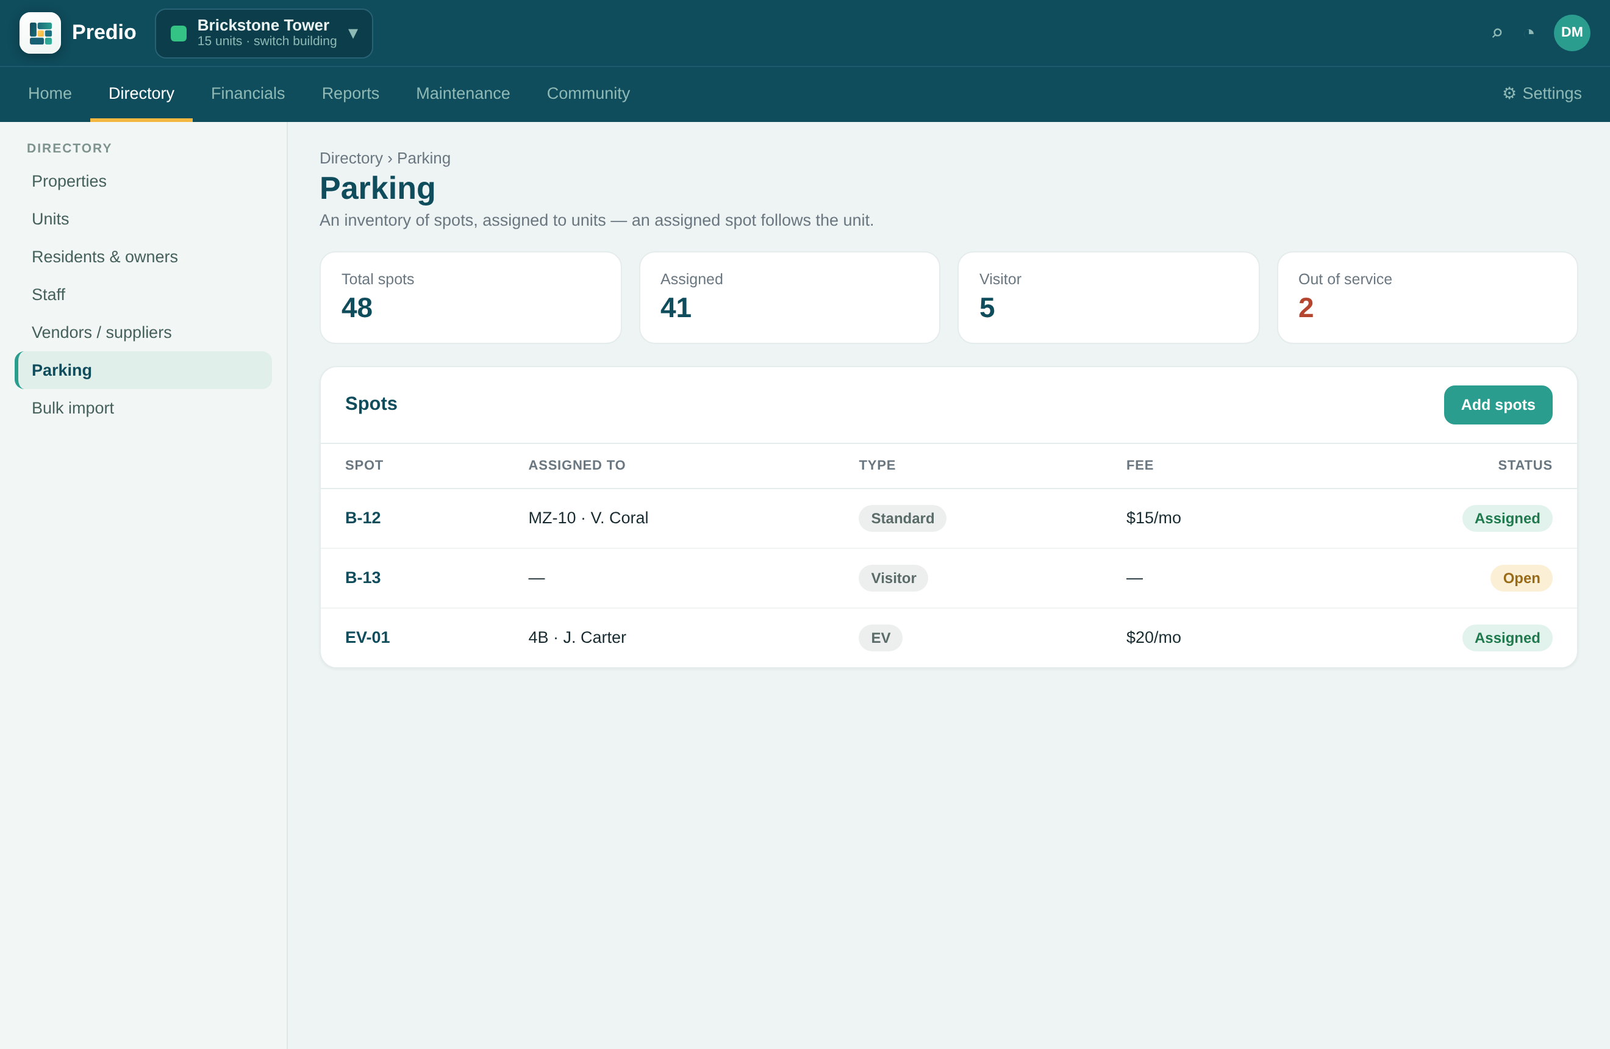Open the DM user avatar menu
The image size is (1610, 1049).
coord(1572,32)
